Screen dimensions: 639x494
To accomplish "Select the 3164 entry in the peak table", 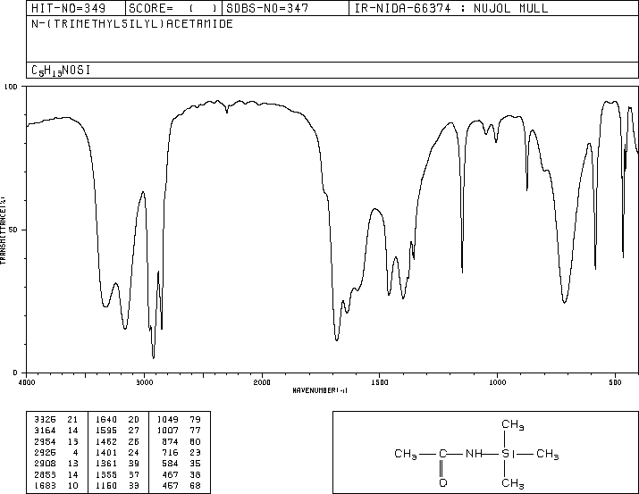I will [x=45, y=431].
